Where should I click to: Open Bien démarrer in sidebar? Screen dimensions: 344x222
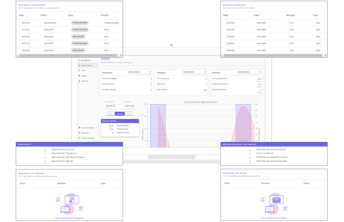pos(86,60)
